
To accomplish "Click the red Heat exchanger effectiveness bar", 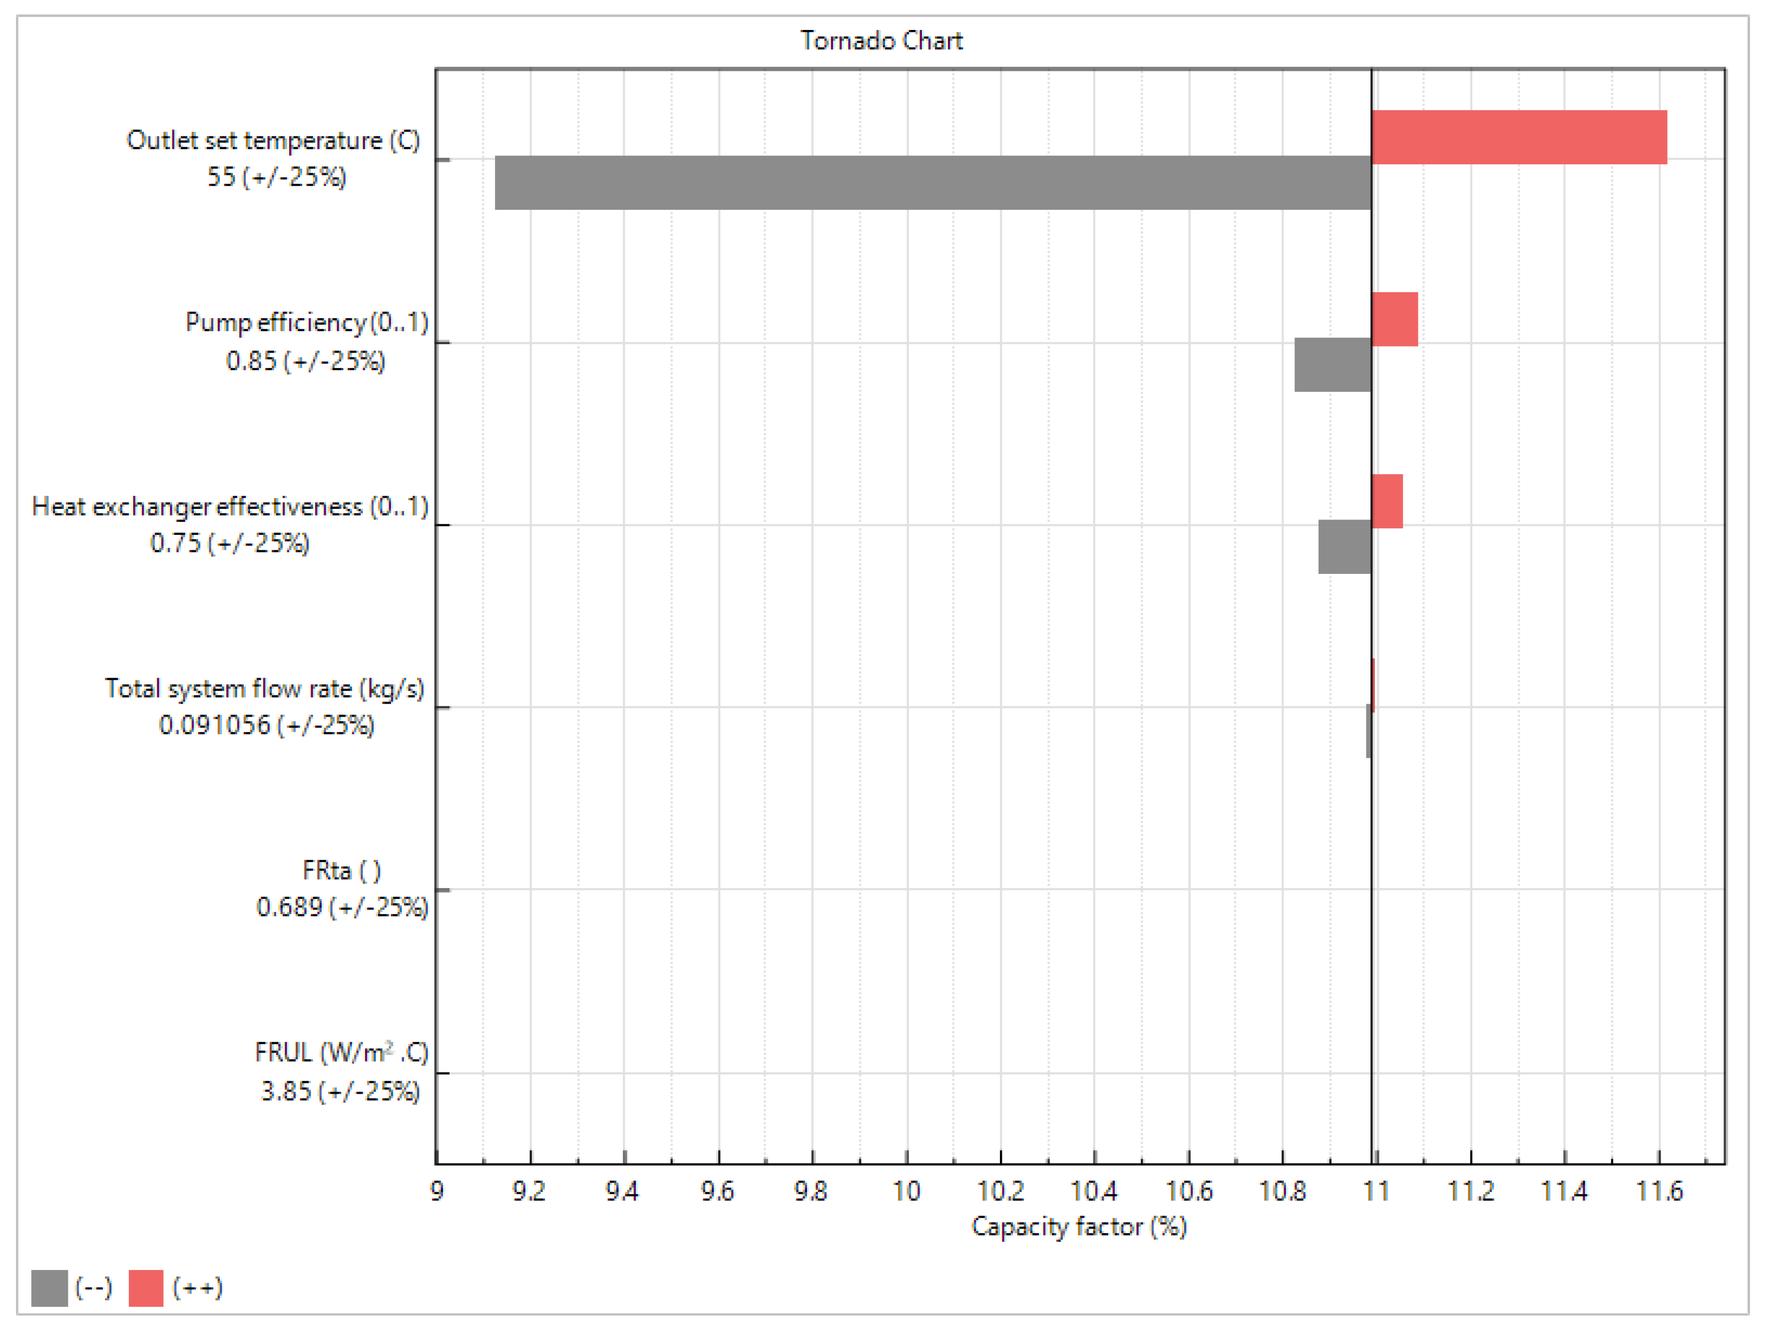I will click(x=1387, y=501).
